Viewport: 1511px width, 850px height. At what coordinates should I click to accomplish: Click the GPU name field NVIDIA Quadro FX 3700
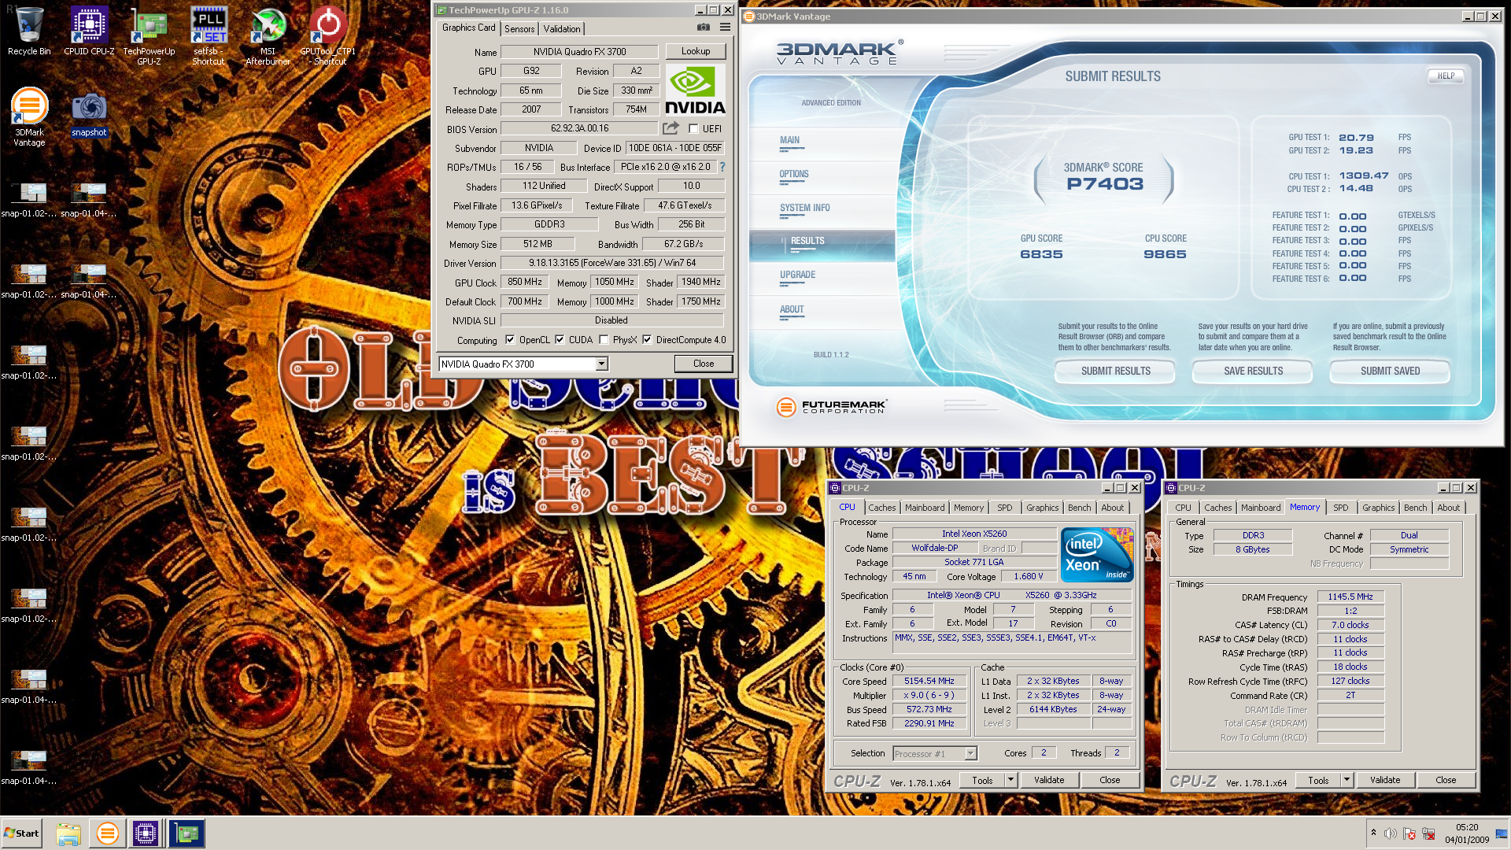pos(579,52)
